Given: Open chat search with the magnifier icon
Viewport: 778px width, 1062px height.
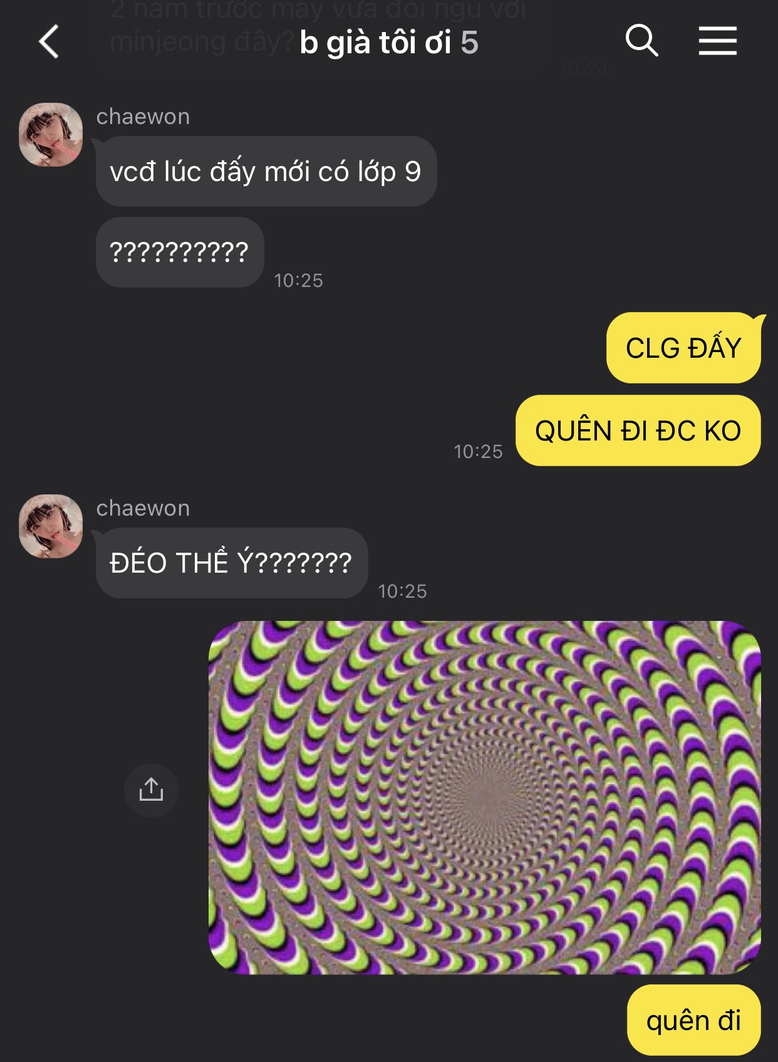Looking at the screenshot, I should (641, 41).
